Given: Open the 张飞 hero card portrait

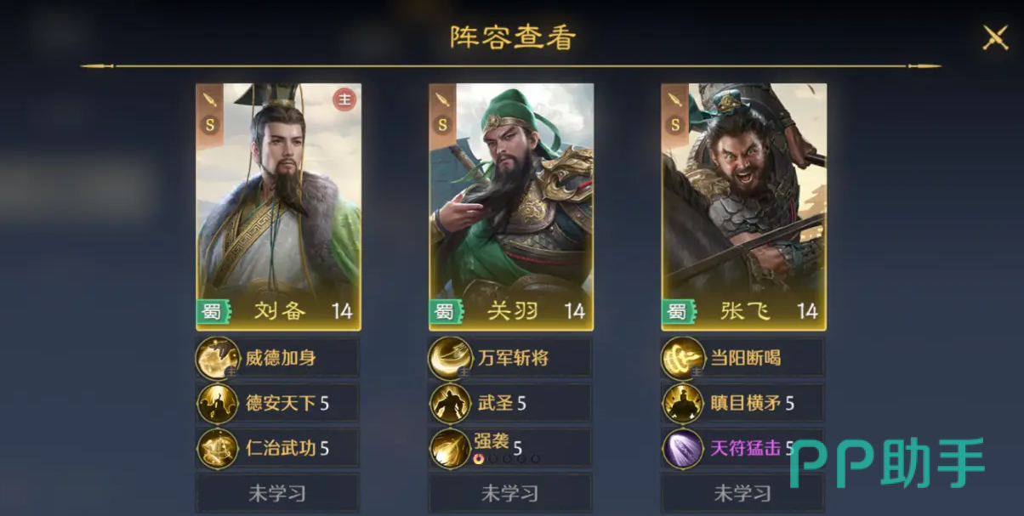Looking at the screenshot, I should [x=744, y=207].
